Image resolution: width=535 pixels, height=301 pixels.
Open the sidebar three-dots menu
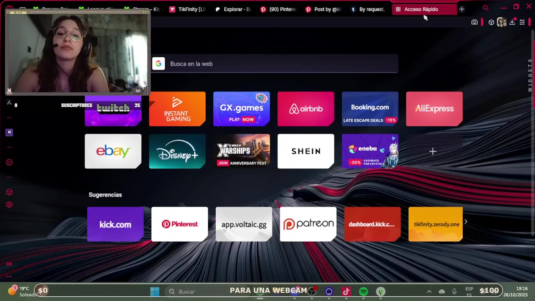click(9, 276)
